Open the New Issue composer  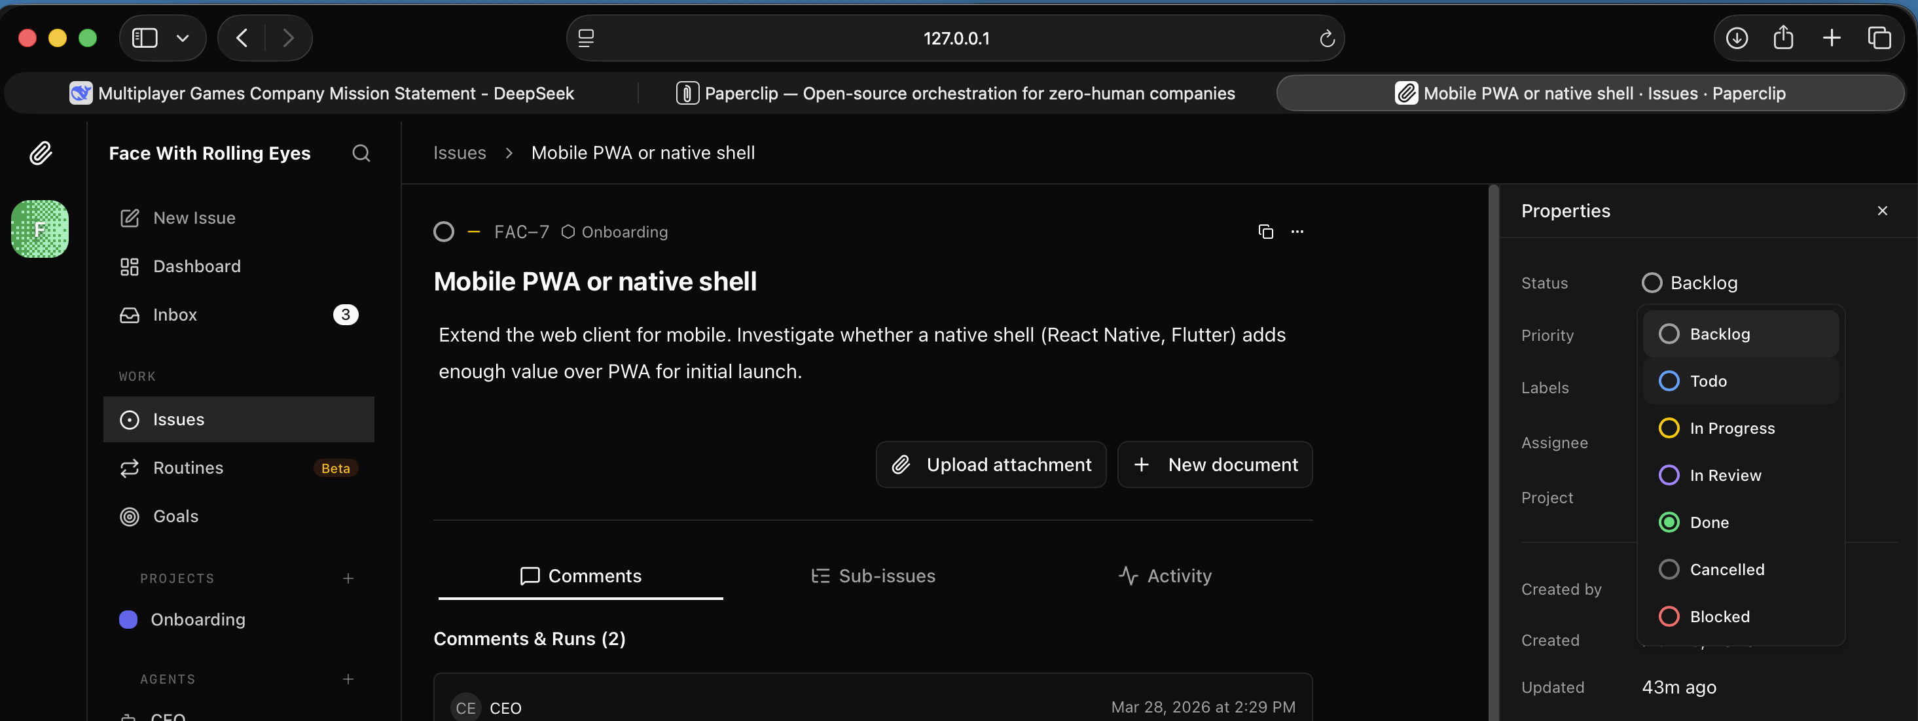pos(194,217)
